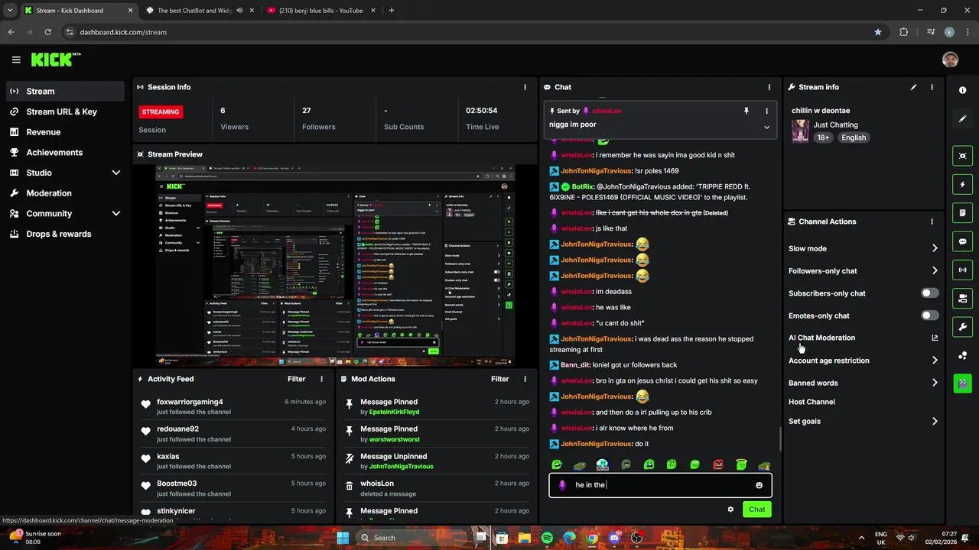Open Account age restriction options arrow
This screenshot has width=979, height=550.
point(935,361)
